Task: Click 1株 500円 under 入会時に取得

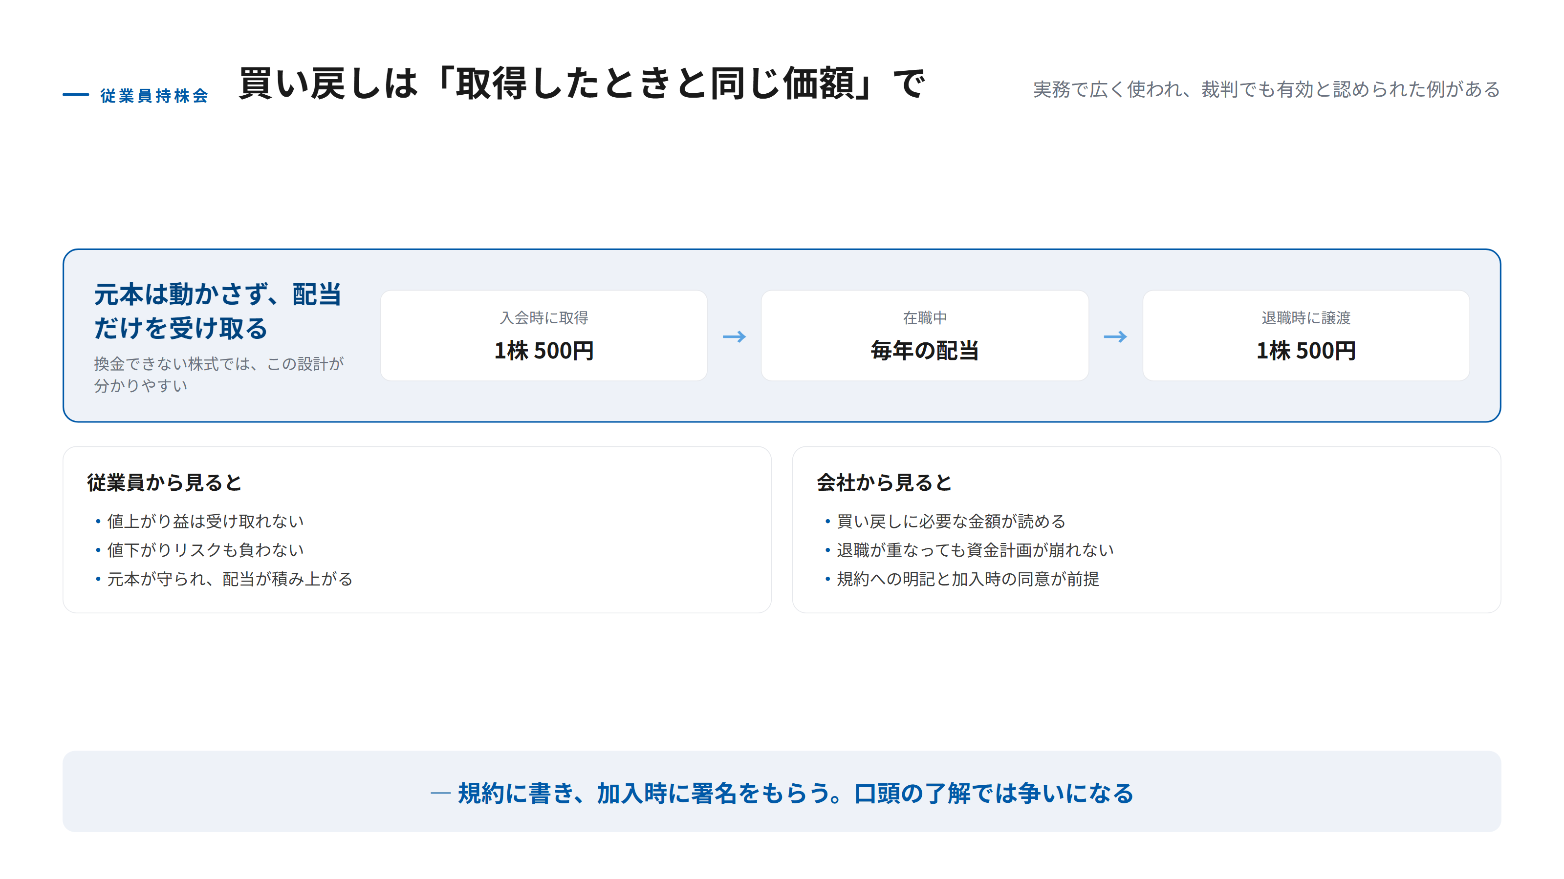Action: click(x=543, y=350)
